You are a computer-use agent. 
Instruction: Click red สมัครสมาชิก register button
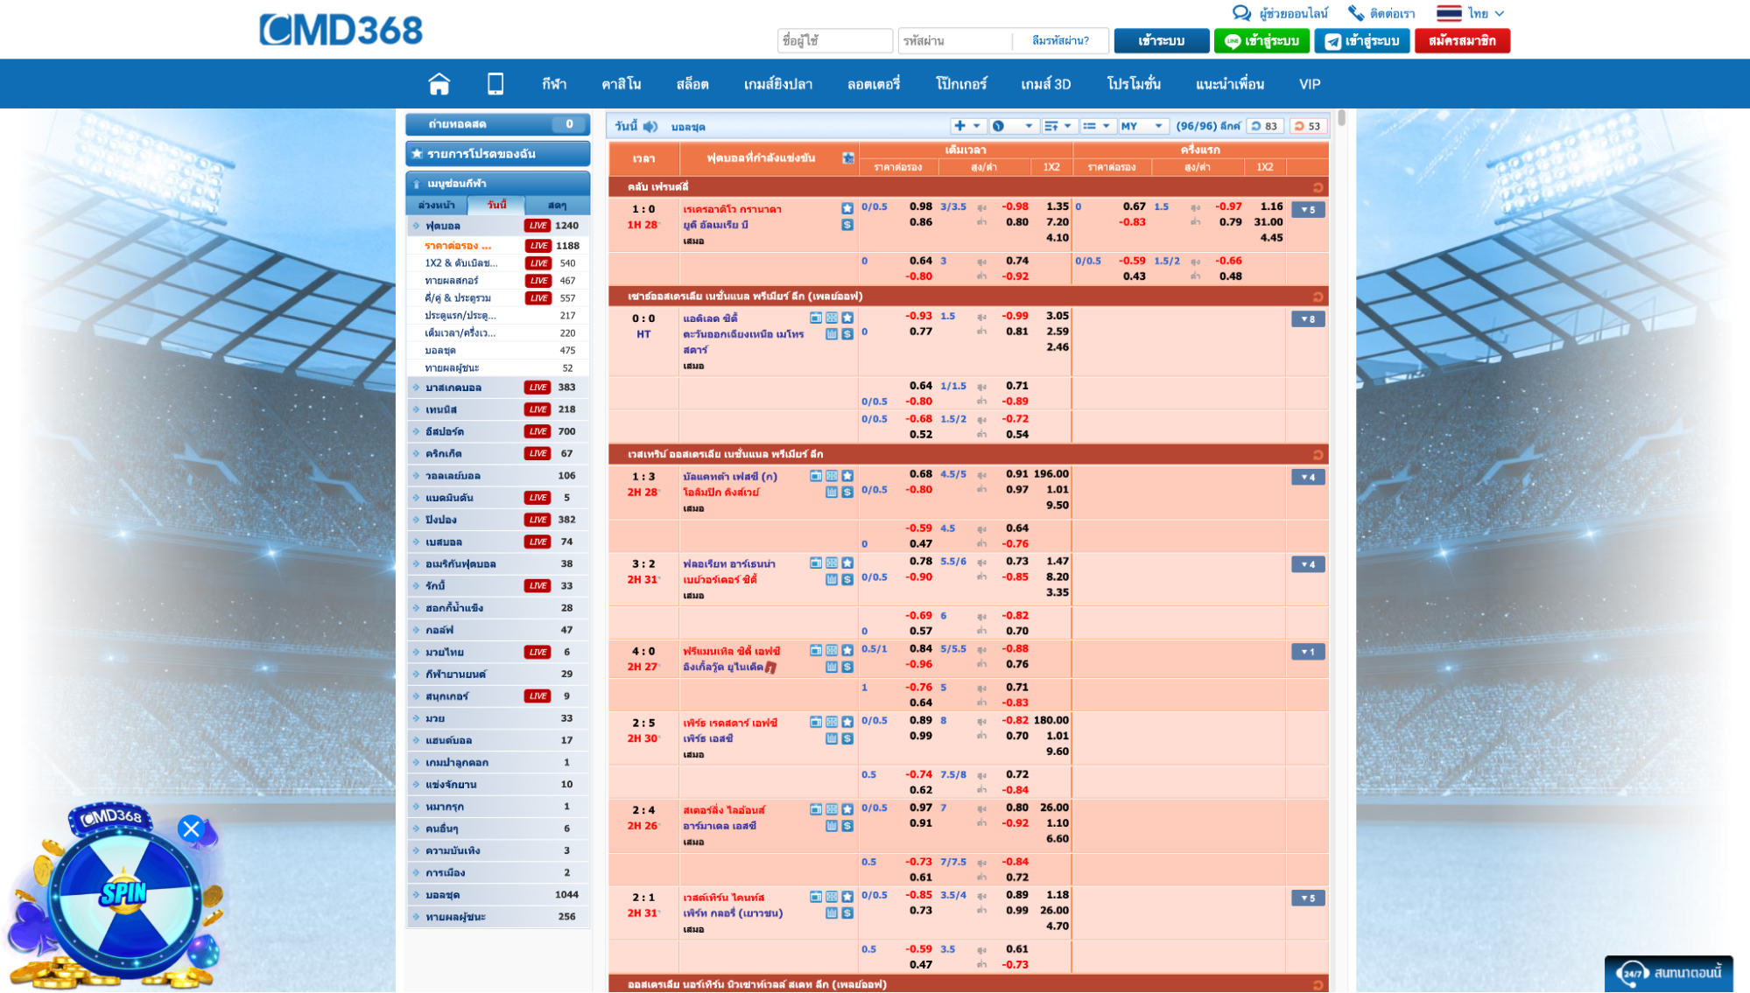[1462, 41]
